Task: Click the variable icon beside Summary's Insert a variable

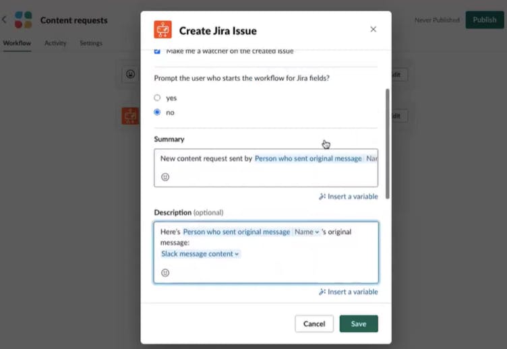Action: pos(322,197)
